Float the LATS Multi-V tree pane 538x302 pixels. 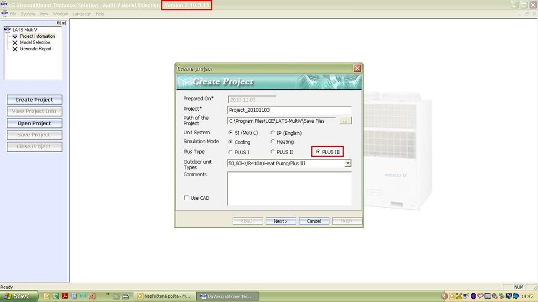[x=58, y=23]
